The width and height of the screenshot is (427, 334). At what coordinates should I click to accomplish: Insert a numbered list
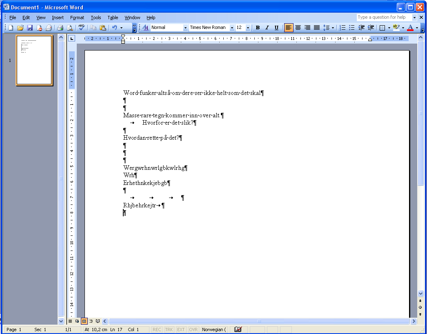point(342,27)
